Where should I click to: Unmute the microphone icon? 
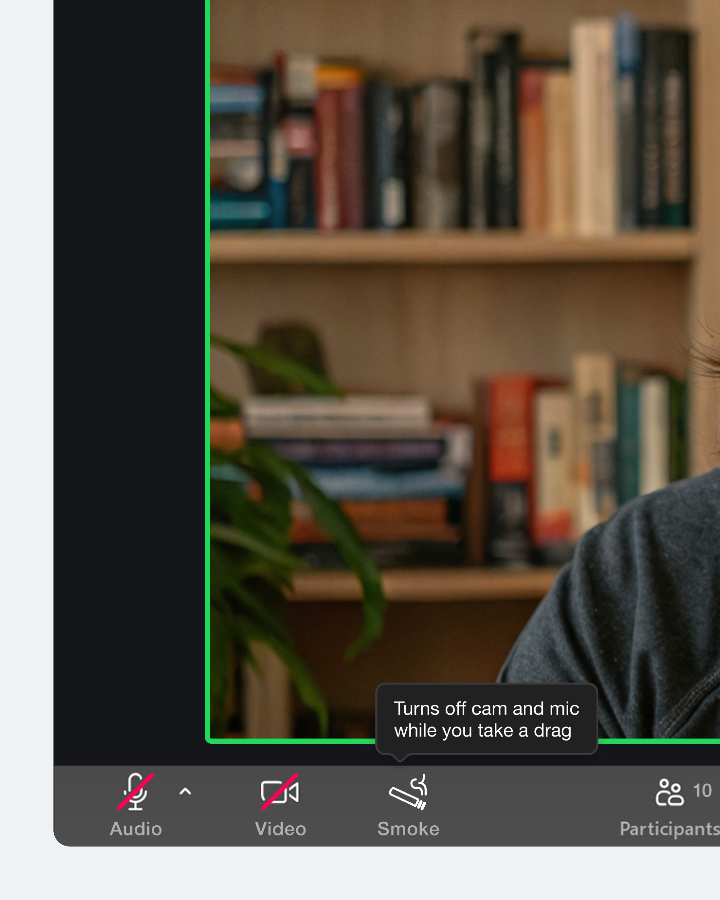coord(135,791)
